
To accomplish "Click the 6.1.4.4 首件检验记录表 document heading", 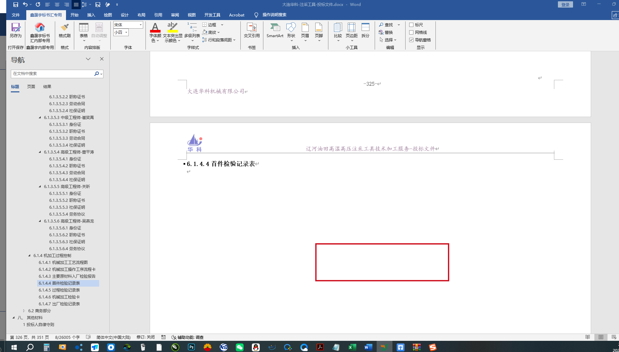I will (221, 164).
